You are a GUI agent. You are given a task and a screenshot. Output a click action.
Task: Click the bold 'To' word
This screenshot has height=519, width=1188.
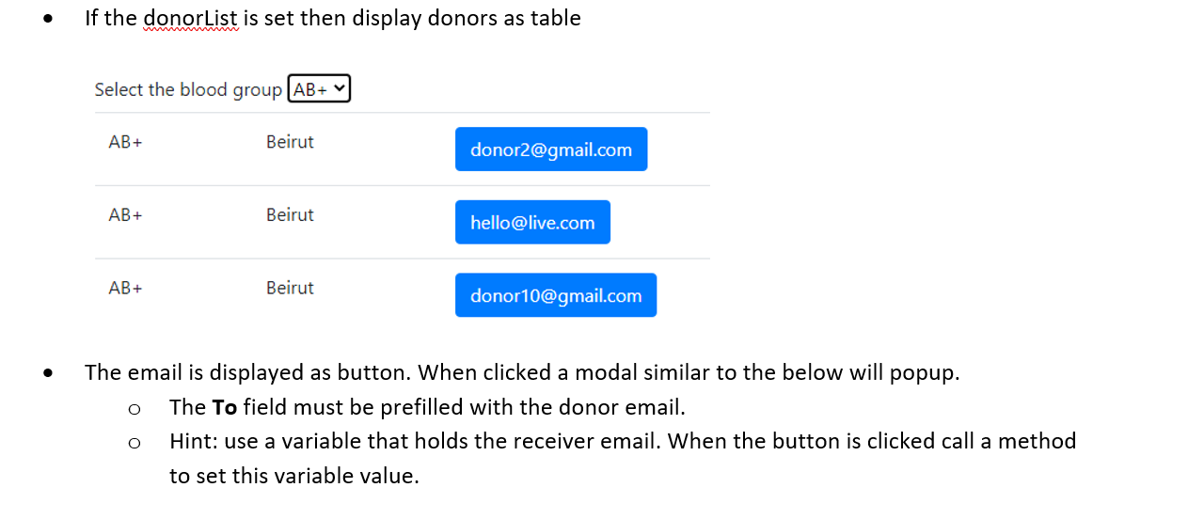pos(224,407)
